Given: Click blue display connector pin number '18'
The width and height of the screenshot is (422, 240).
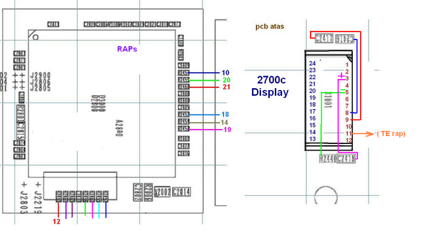Looking at the screenshot, I should pos(312,105).
